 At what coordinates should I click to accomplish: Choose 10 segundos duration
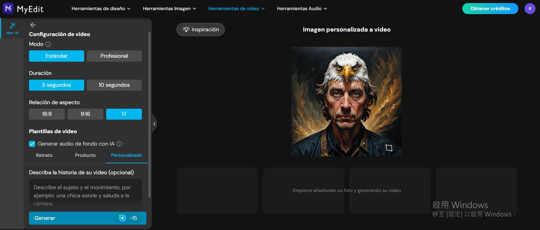click(114, 85)
